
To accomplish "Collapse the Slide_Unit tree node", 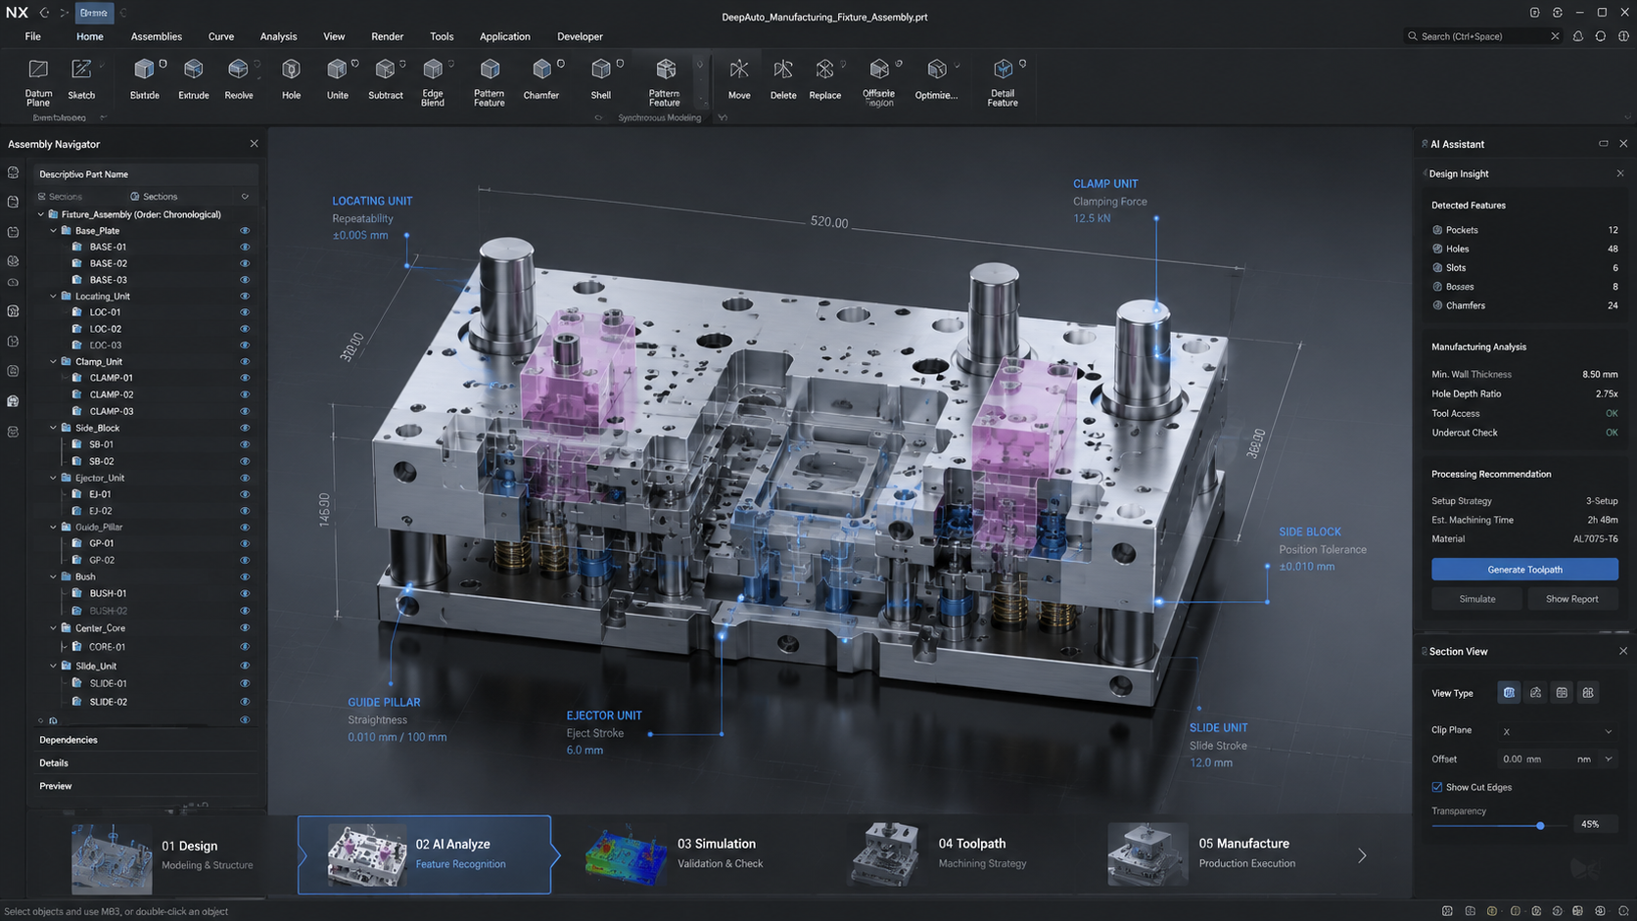I will (x=54, y=666).
